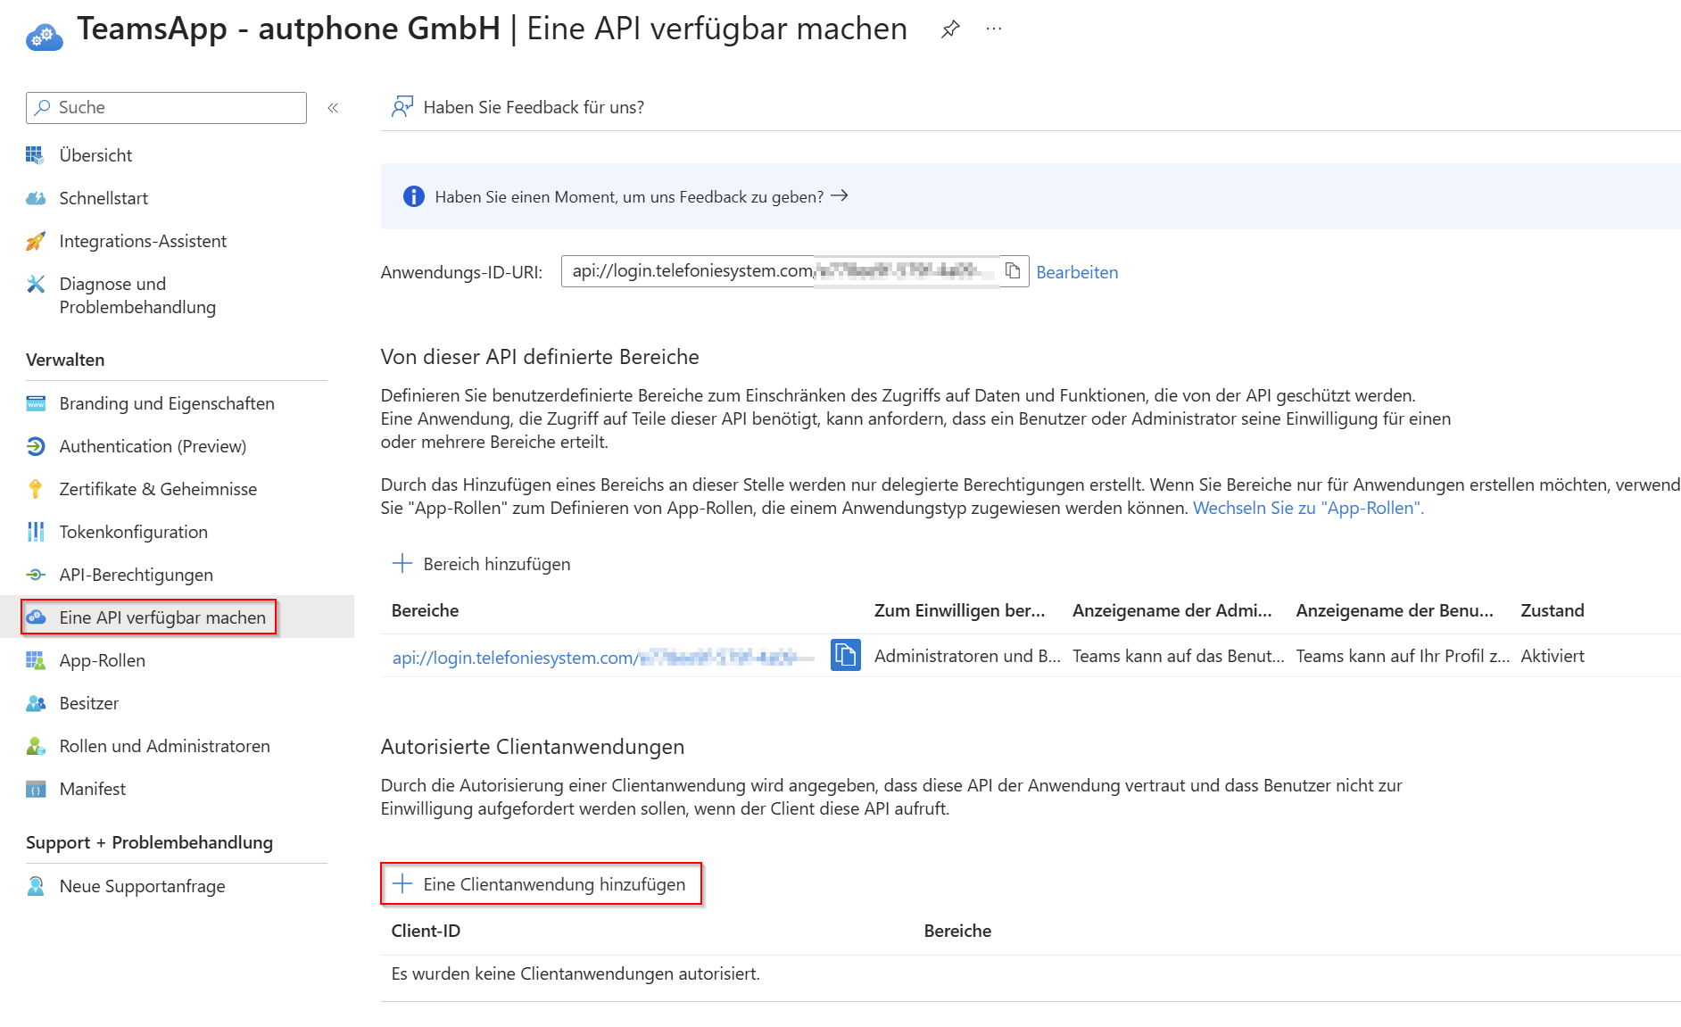Click the feedback person icon
The width and height of the screenshot is (1681, 1027).
click(402, 106)
